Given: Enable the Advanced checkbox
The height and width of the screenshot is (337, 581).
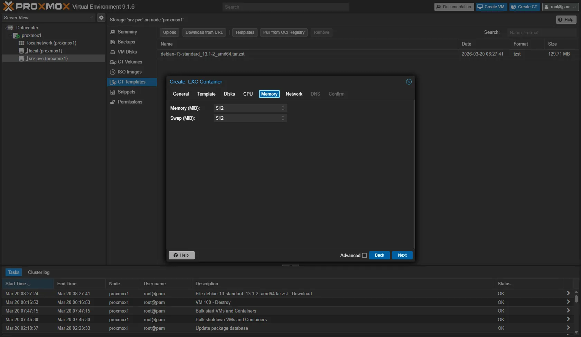Looking at the screenshot, I should [x=364, y=256].
